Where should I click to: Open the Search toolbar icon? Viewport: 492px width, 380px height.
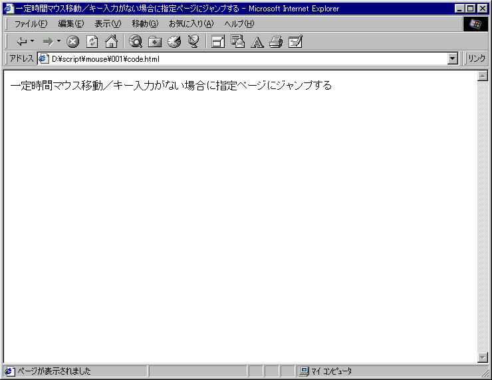[136, 41]
